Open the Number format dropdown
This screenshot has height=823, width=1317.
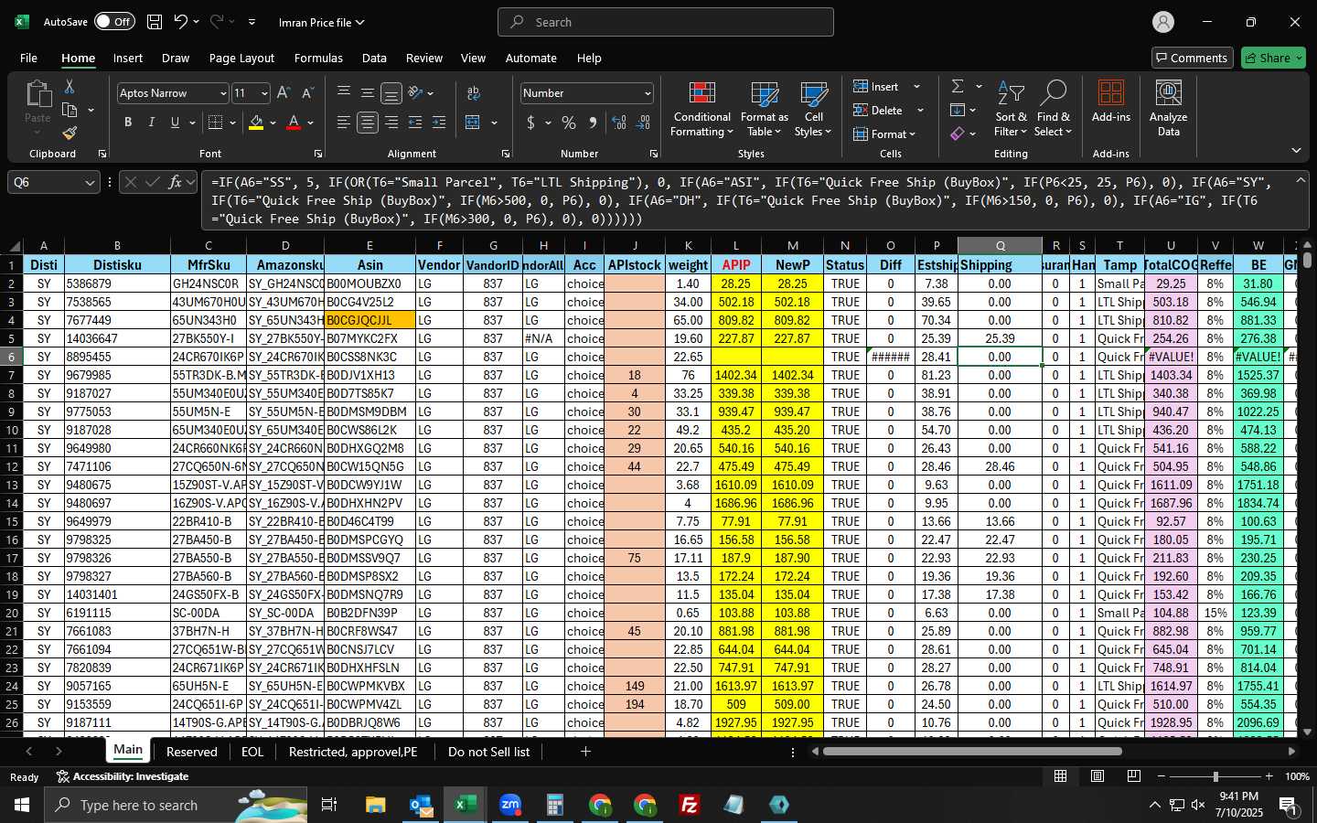point(648,93)
